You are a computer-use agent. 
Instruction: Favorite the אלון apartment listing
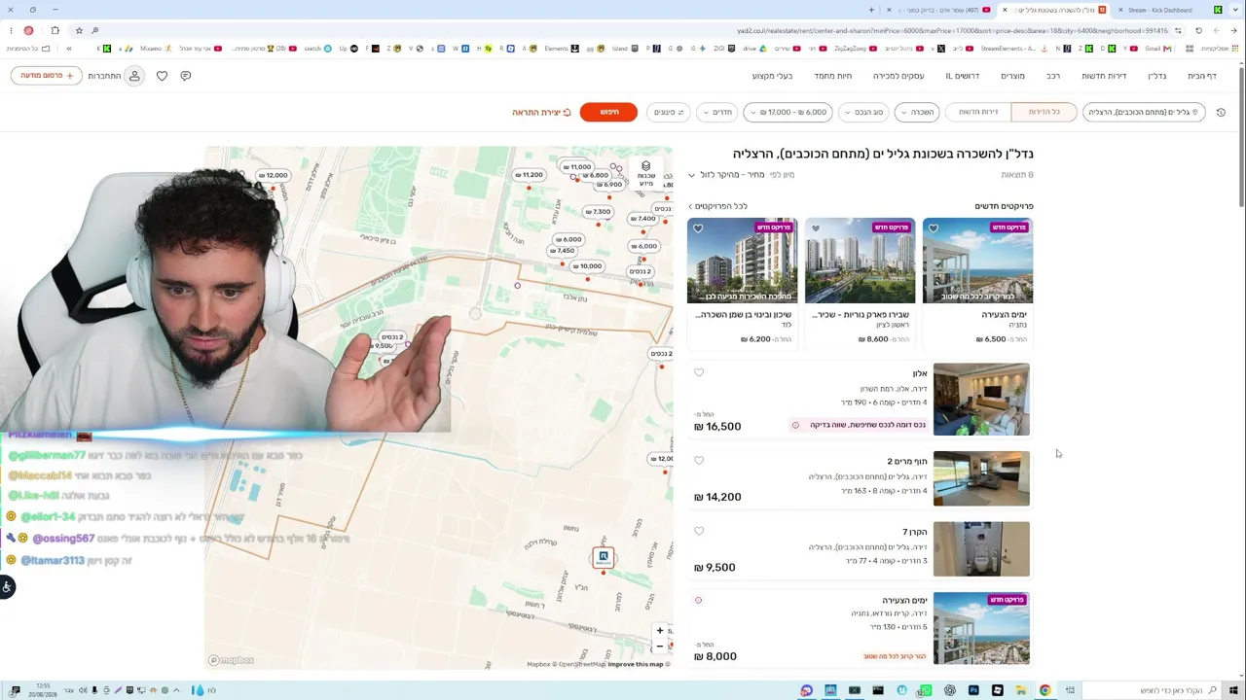point(699,372)
